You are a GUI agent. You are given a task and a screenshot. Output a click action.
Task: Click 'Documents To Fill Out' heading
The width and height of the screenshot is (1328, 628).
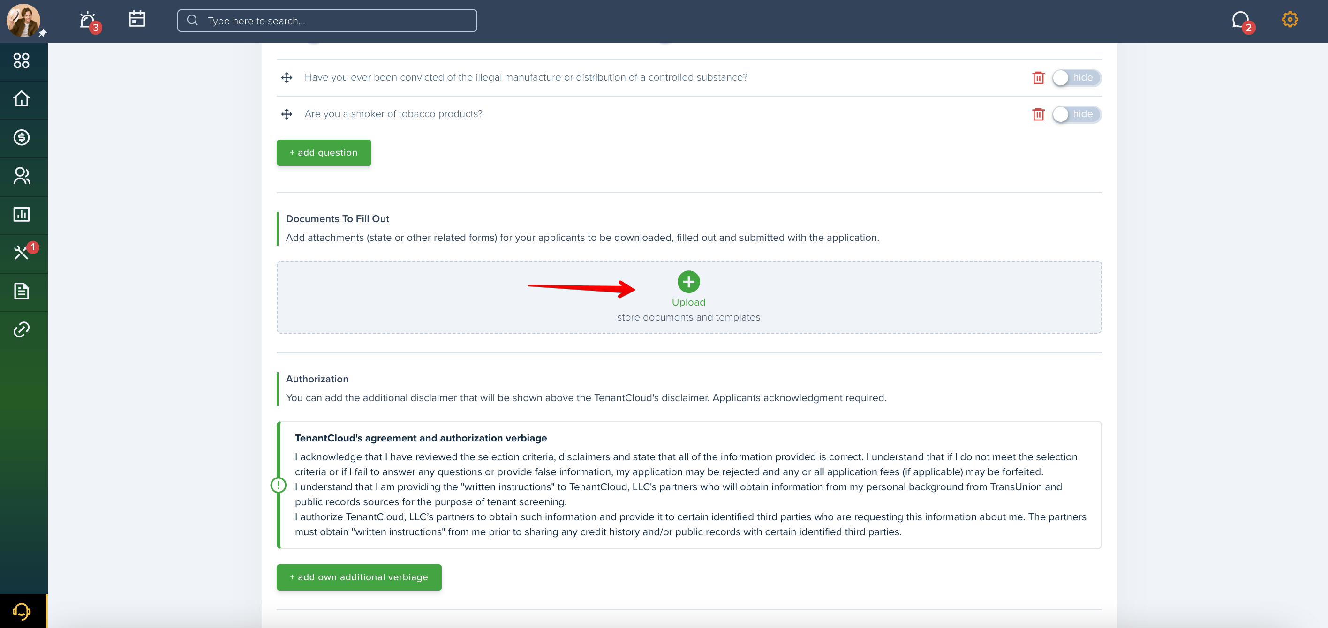[x=338, y=219]
